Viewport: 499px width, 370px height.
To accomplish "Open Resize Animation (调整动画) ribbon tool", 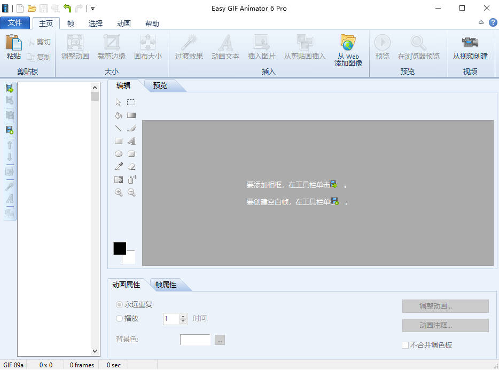I will pyautogui.click(x=75, y=47).
